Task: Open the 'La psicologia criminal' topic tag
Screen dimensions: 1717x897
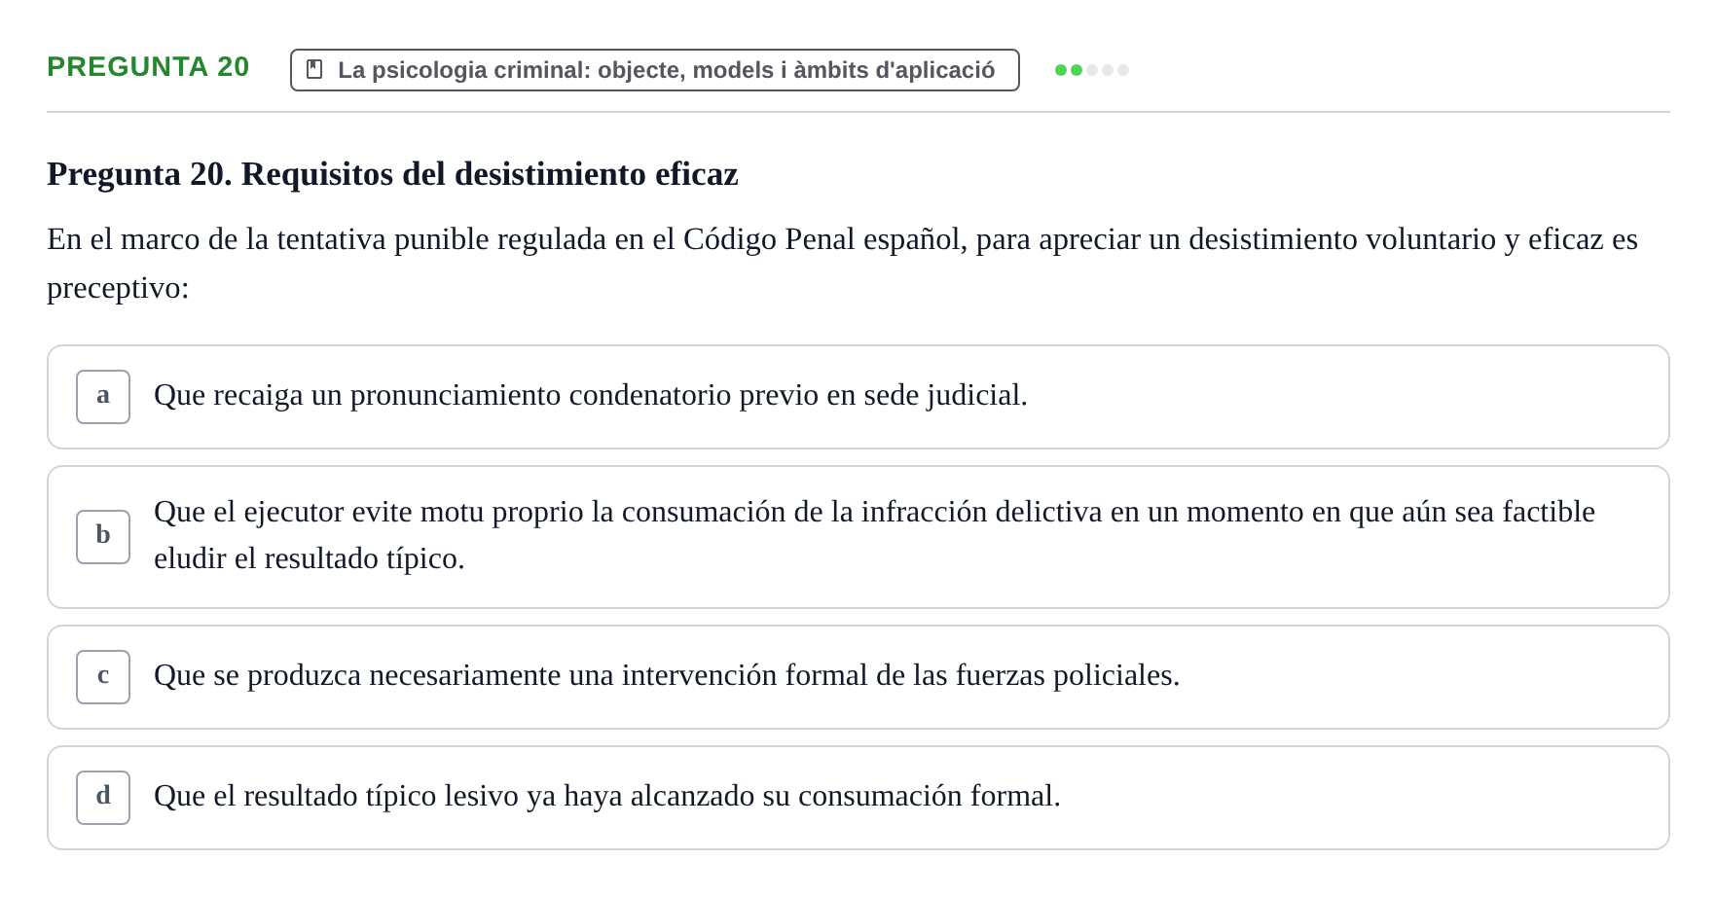Action: pos(654,70)
